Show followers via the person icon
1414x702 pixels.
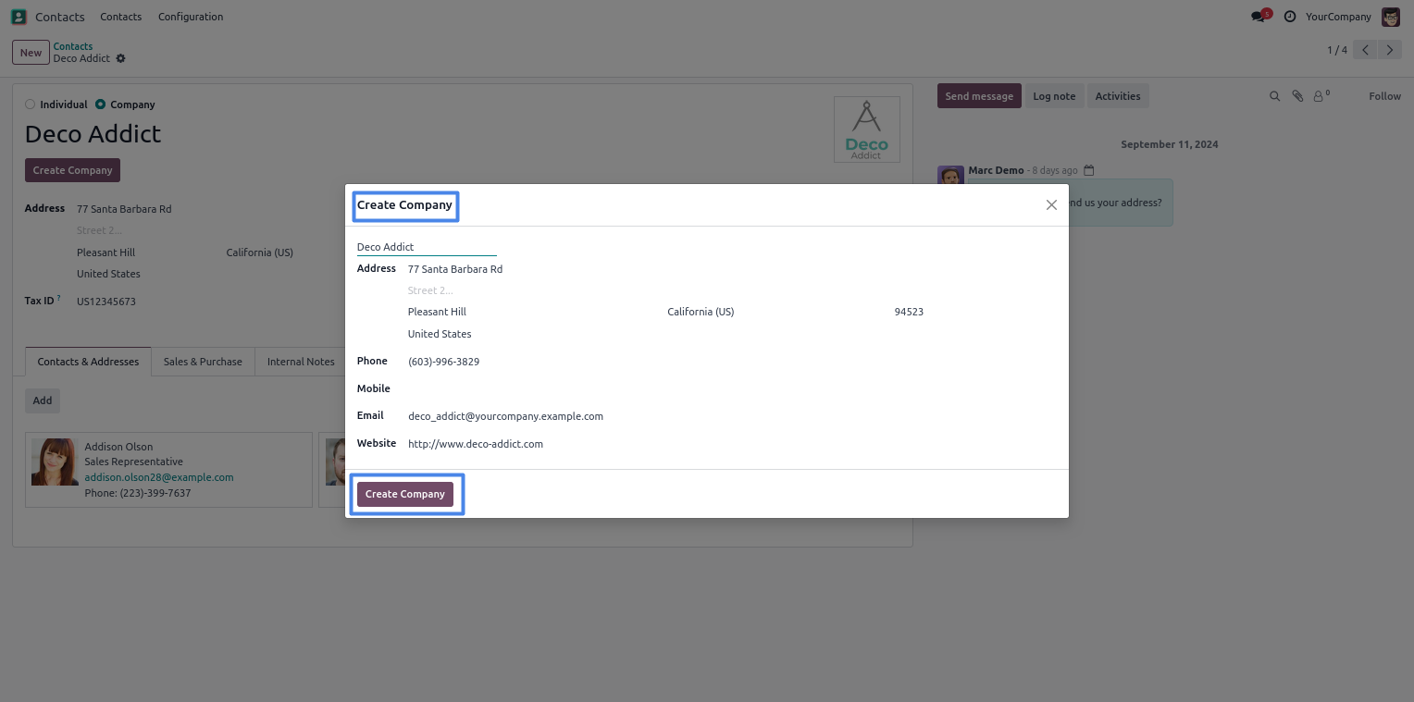tap(1321, 95)
